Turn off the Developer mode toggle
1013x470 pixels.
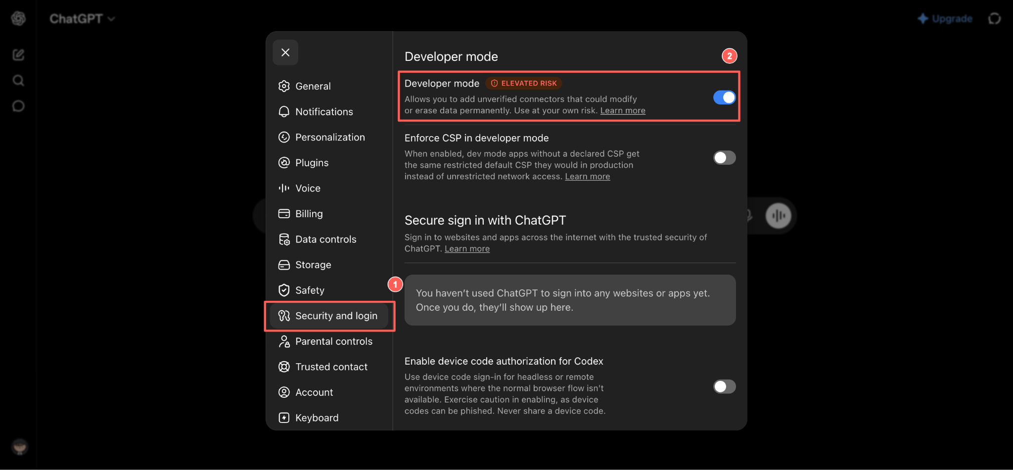[x=724, y=97]
